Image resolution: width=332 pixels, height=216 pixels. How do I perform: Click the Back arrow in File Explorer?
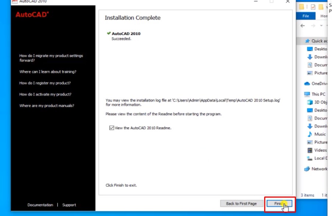[303, 26]
